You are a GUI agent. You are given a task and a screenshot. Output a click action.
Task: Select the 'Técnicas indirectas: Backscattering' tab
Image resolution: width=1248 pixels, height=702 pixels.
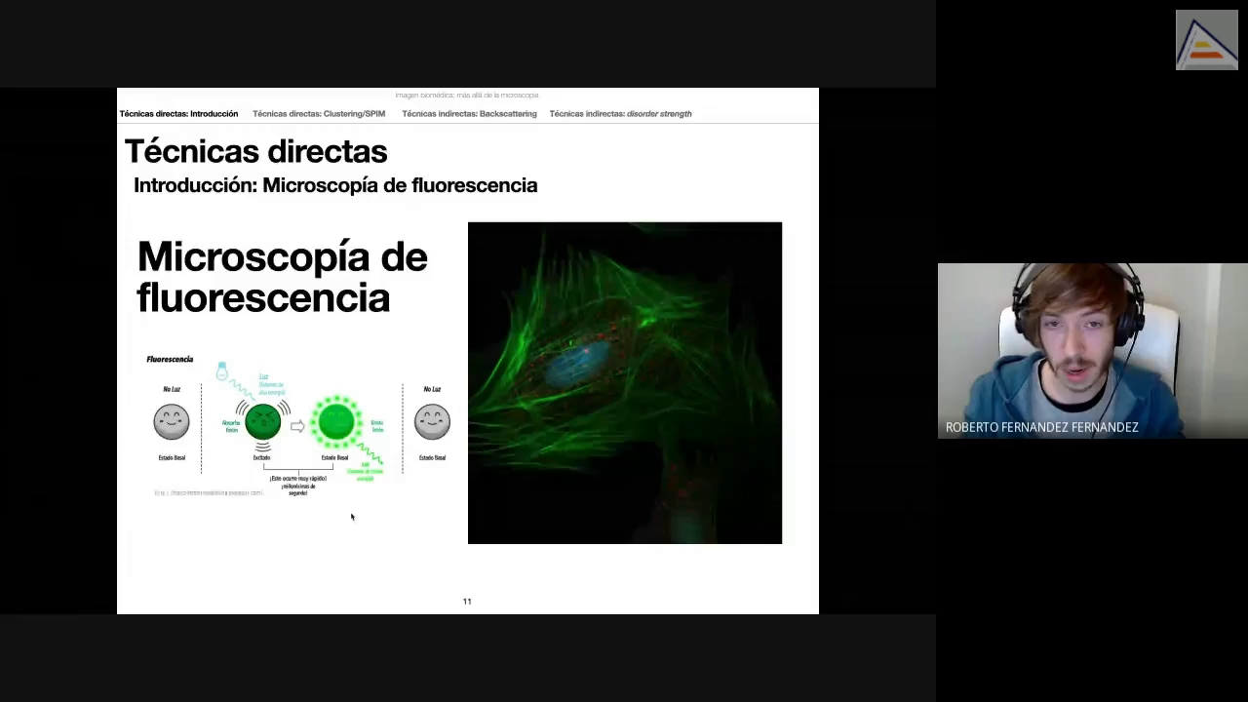[469, 114]
